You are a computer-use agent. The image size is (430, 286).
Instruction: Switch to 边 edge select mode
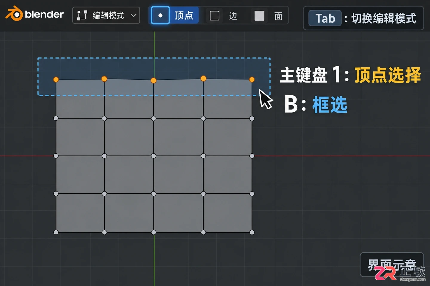tap(224, 15)
